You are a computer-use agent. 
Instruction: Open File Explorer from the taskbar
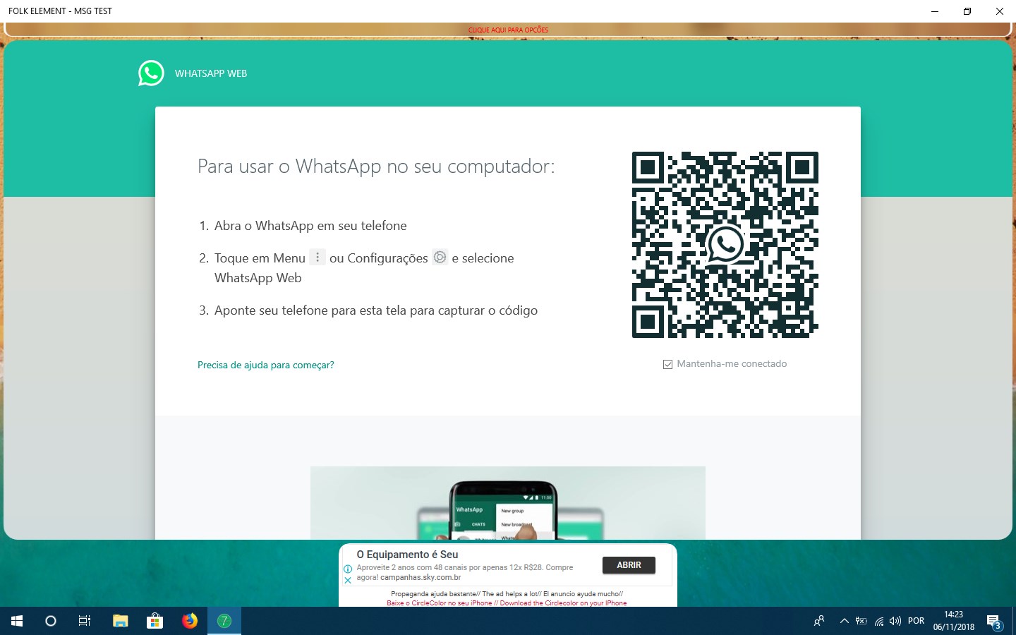click(x=121, y=621)
